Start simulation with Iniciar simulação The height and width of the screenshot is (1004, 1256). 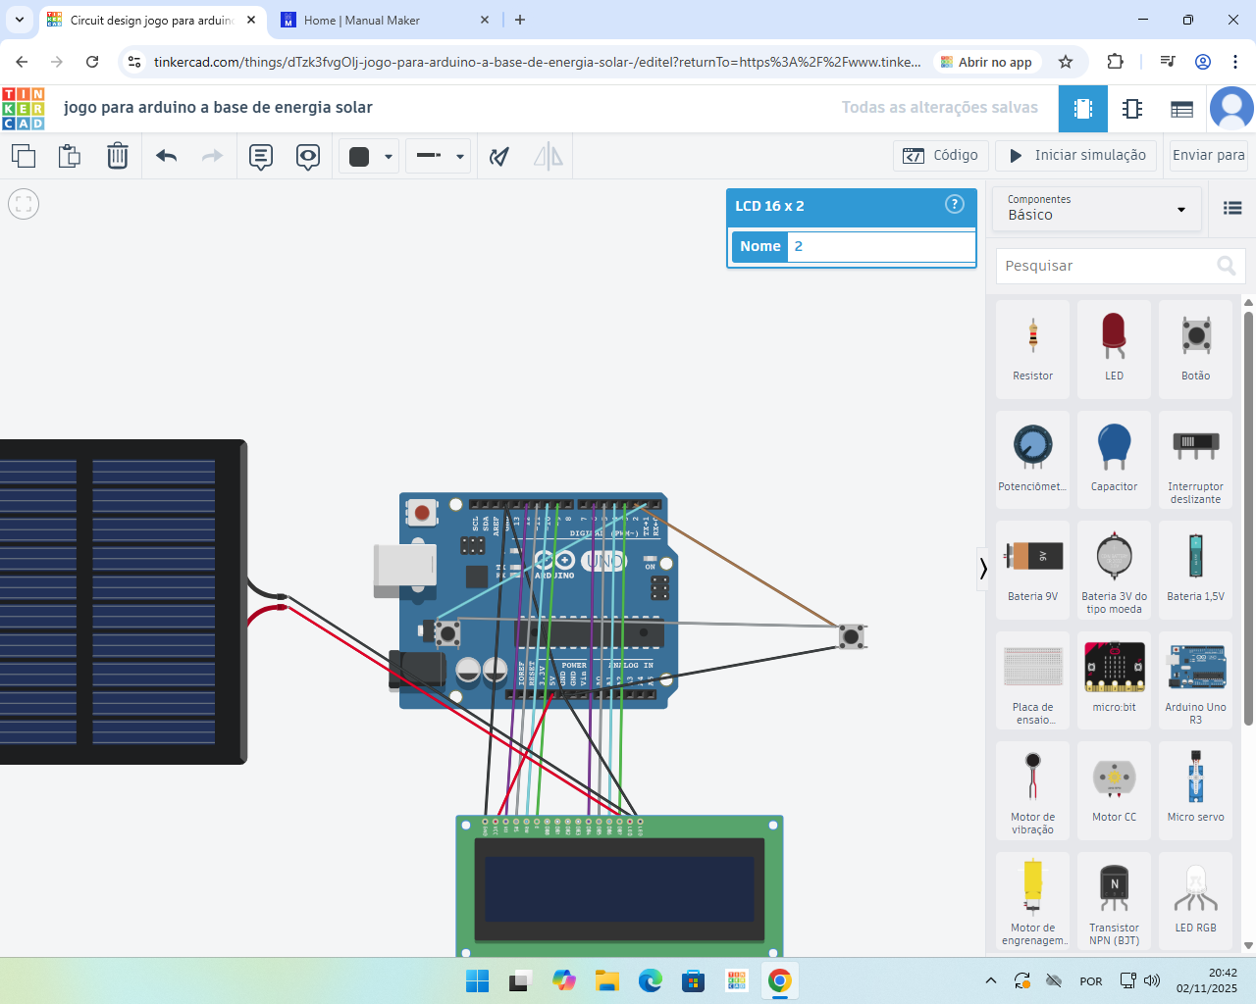click(x=1077, y=156)
